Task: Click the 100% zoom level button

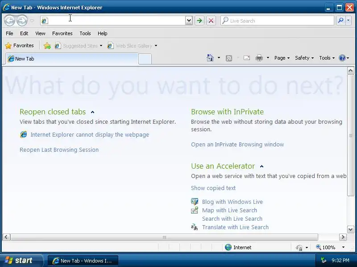Action: (x=325, y=247)
